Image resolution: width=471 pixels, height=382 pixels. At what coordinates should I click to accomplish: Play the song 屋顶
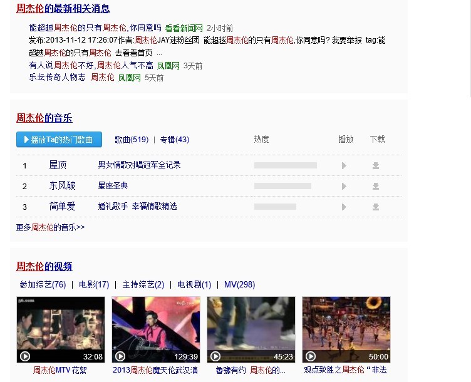(x=344, y=165)
